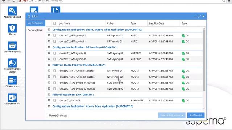Viewport: 232px width, 130px height.
Task: Check the box for cluster07_NFS-synciq-01_quotas
Action: pyautogui.click(x=55, y=71)
